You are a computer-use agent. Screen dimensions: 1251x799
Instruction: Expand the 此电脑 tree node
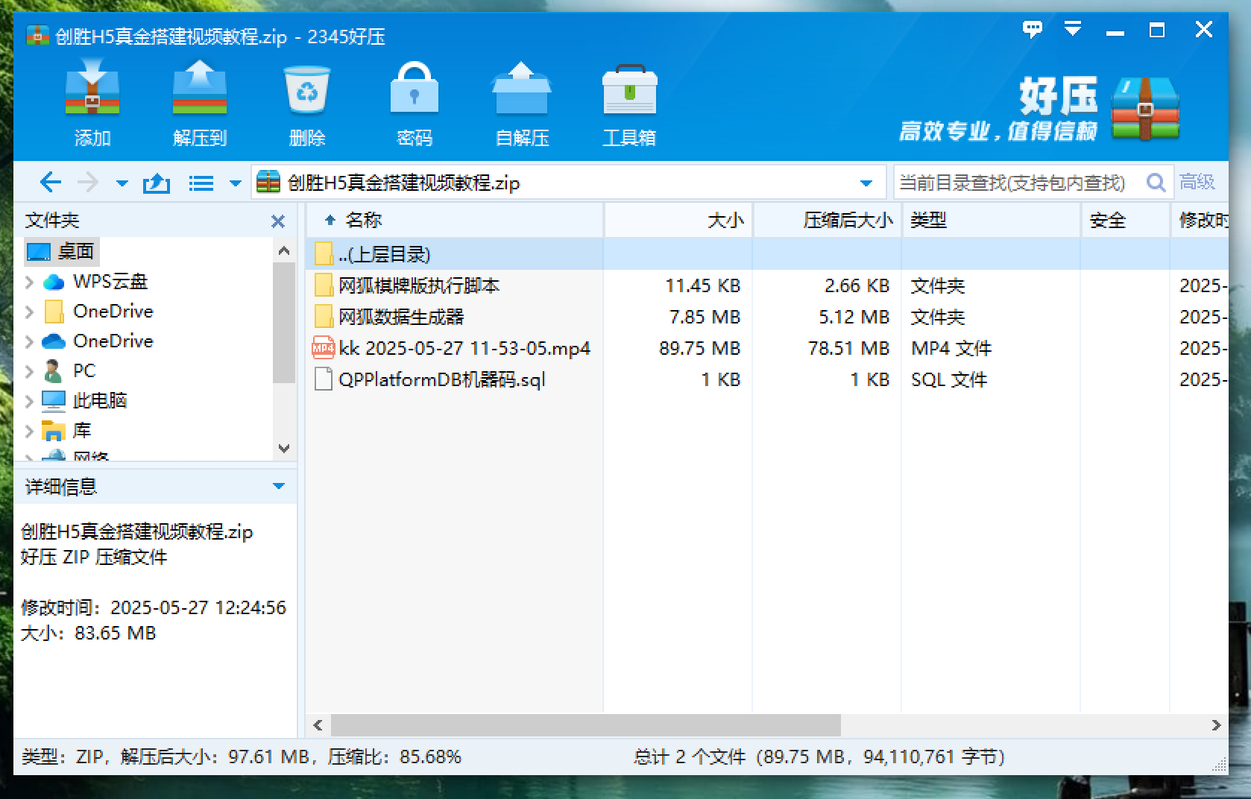(30, 401)
